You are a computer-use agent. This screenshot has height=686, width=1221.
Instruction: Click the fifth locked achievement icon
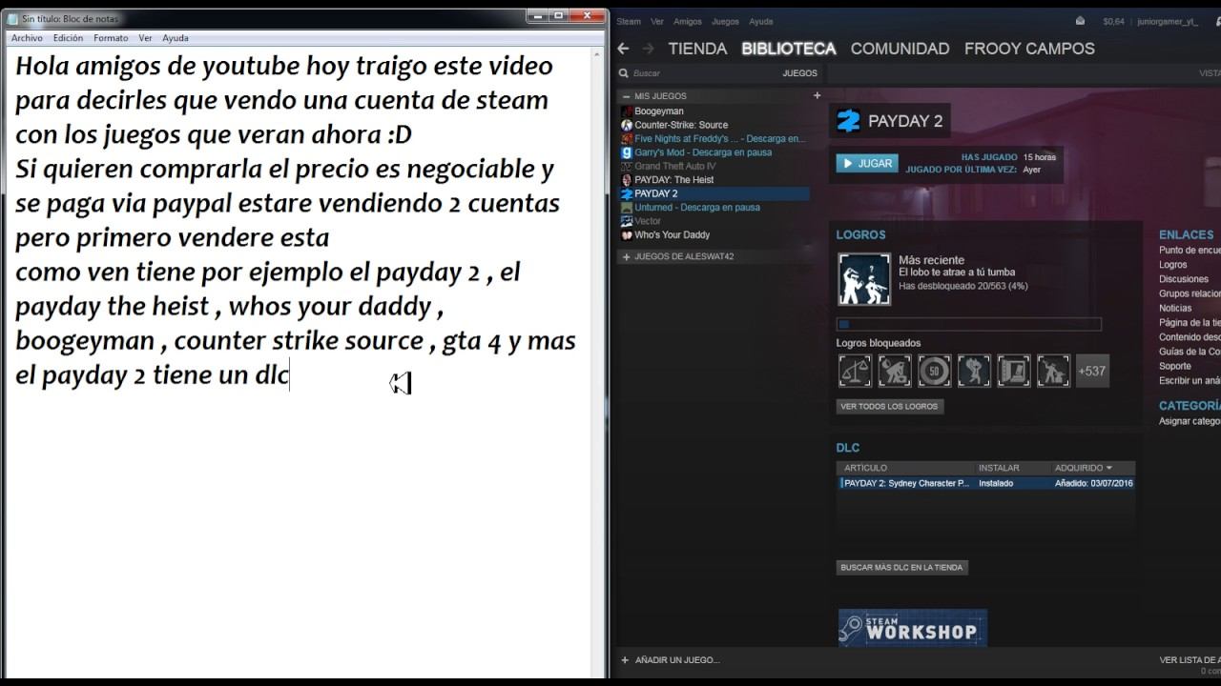tap(1013, 371)
